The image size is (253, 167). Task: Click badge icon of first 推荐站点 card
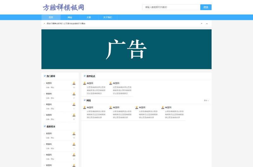click(x=84, y=83)
